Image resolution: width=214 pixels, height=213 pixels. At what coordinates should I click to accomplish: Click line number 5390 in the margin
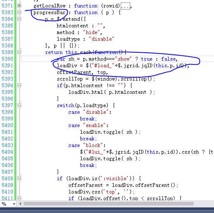pos(7,59)
